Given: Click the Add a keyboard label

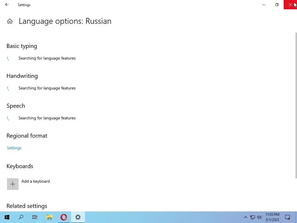Looking at the screenshot, I should 36,181.
